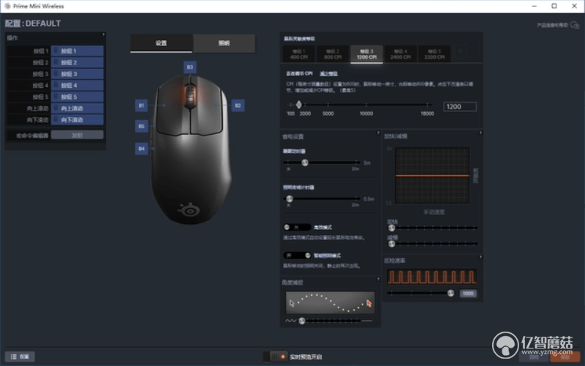
Task: Toggle the live preview switch at bottom
Action: pyautogui.click(x=276, y=356)
